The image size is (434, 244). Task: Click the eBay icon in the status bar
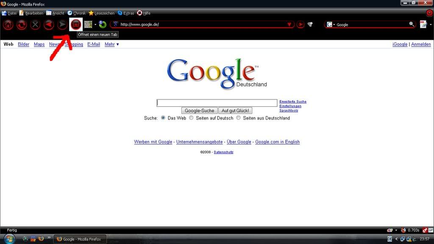pos(390,230)
